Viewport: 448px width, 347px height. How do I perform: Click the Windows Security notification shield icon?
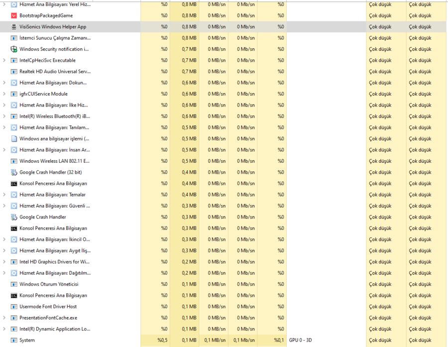14,49
